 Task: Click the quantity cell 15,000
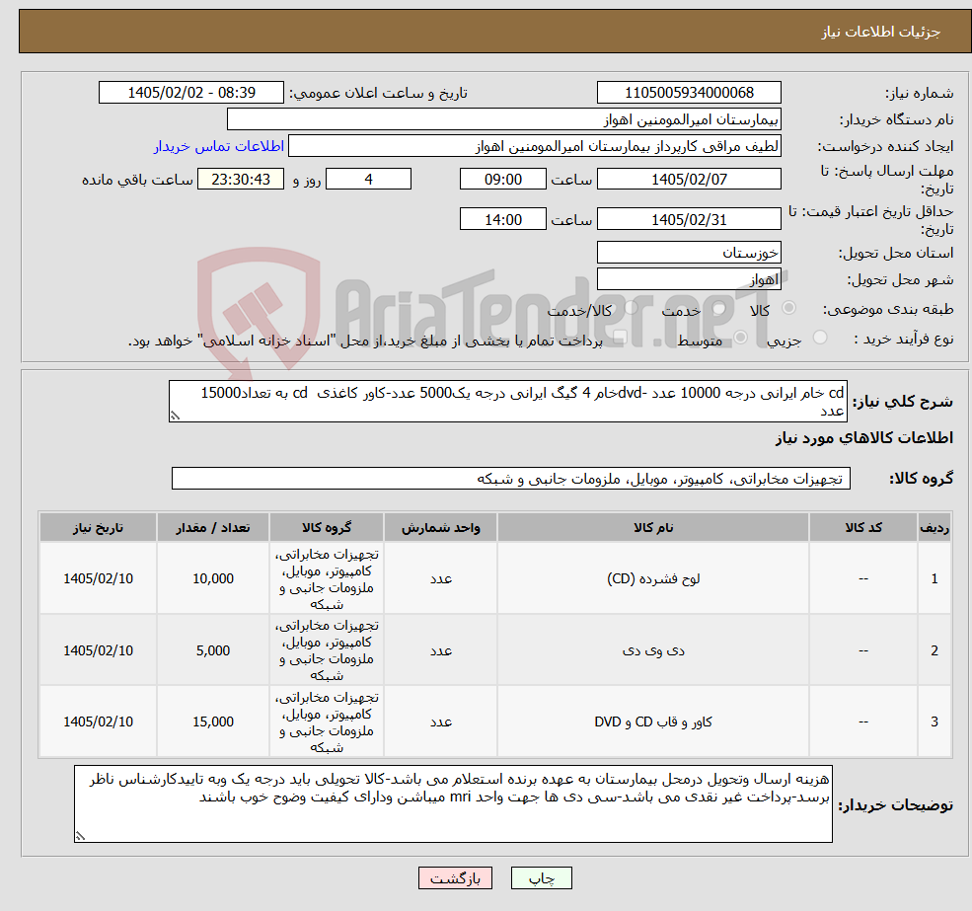pyautogui.click(x=212, y=721)
